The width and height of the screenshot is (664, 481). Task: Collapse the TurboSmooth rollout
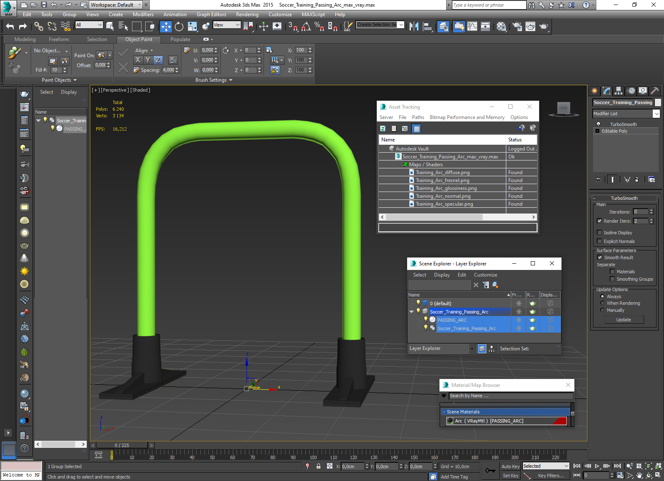tap(594, 198)
